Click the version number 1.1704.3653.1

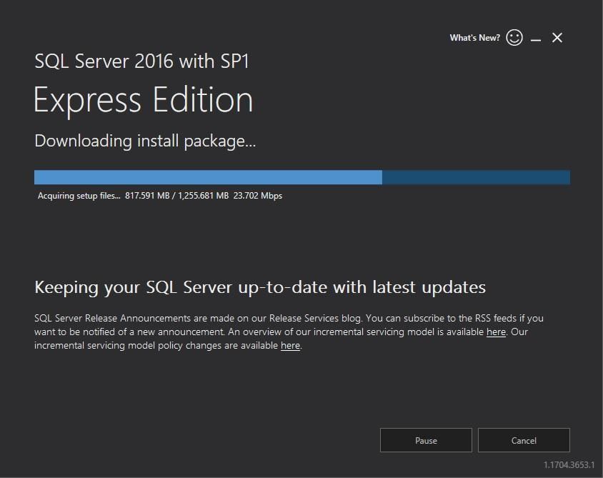(569, 465)
